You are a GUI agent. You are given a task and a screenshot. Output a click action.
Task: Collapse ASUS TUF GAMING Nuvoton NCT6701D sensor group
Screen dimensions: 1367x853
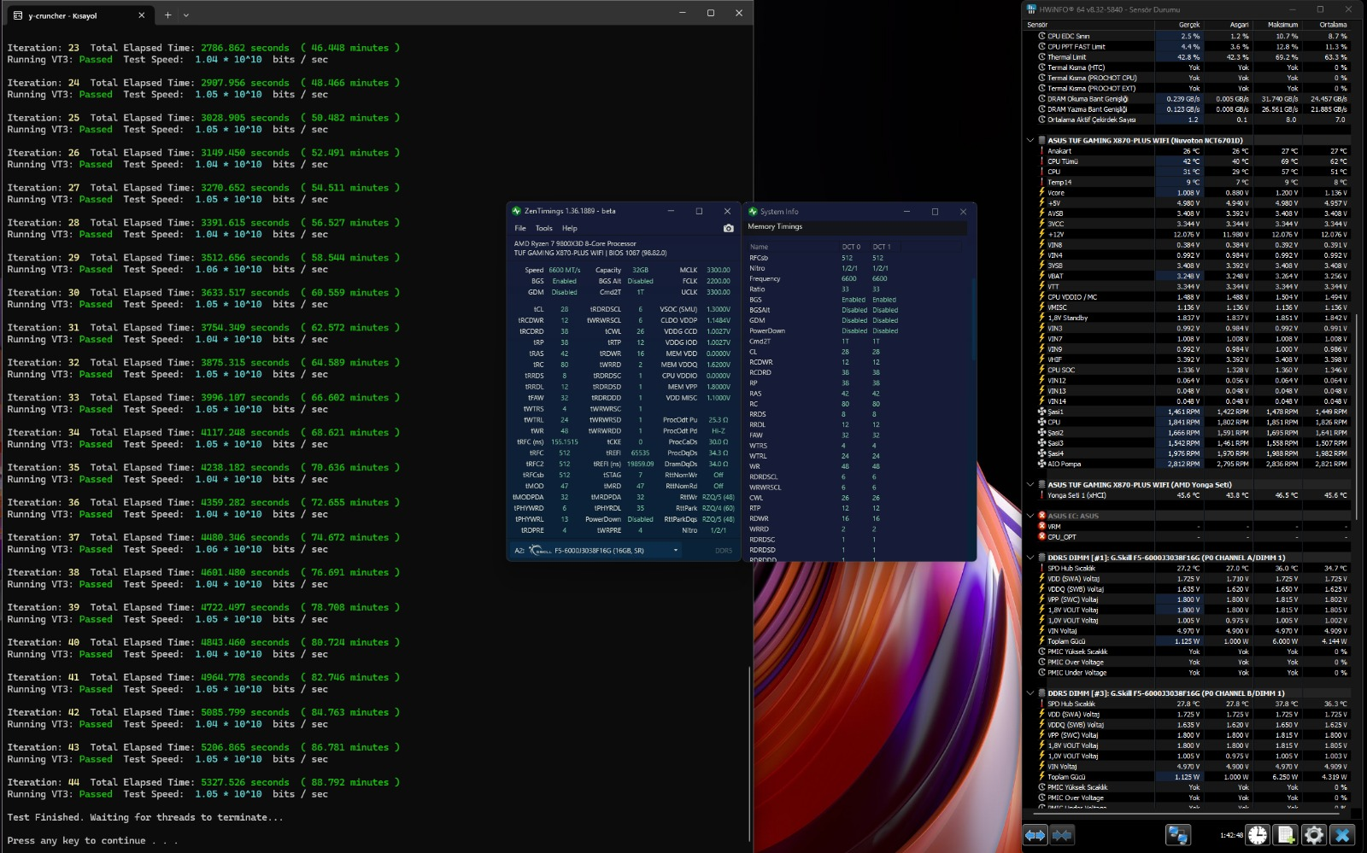coord(1030,141)
